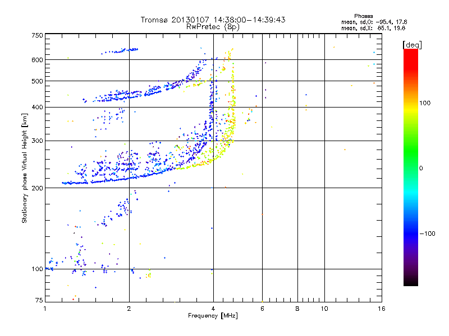
Task: Click the '16' x-axis tick label
Action: pos(382,309)
